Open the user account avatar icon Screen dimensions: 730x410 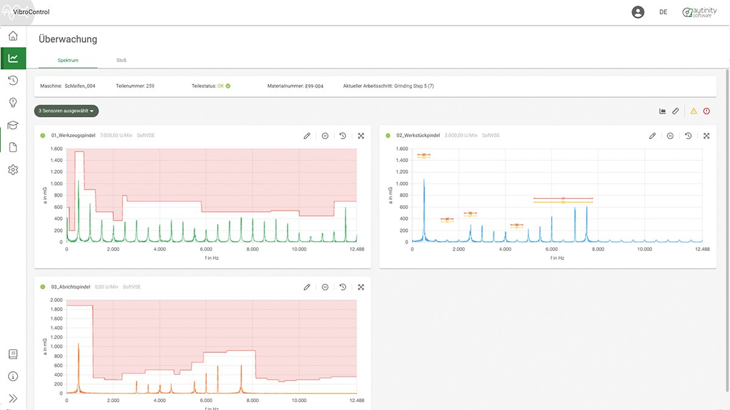pyautogui.click(x=638, y=12)
